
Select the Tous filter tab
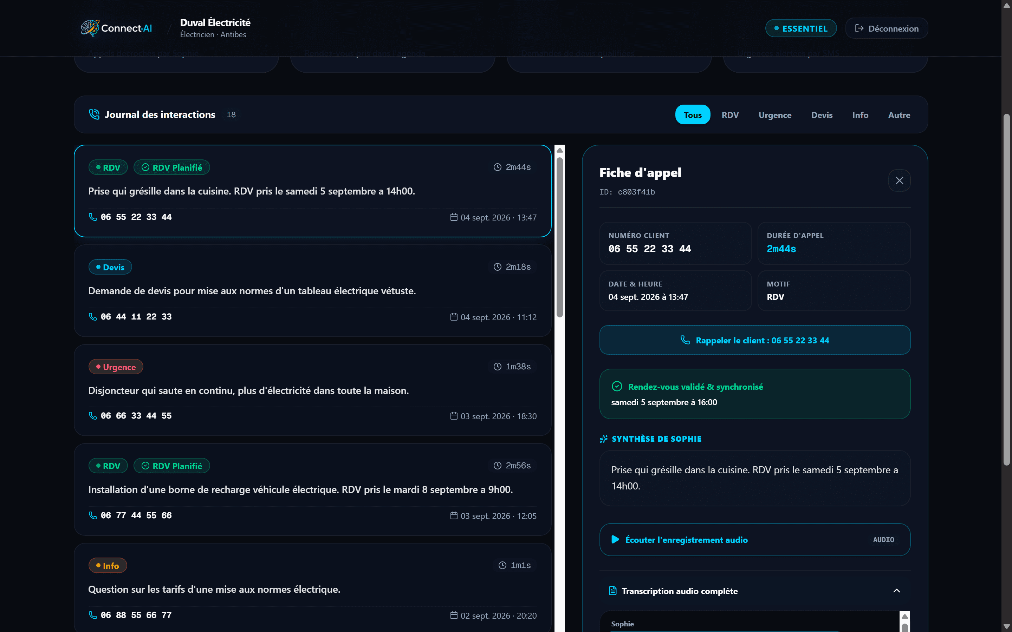(693, 114)
